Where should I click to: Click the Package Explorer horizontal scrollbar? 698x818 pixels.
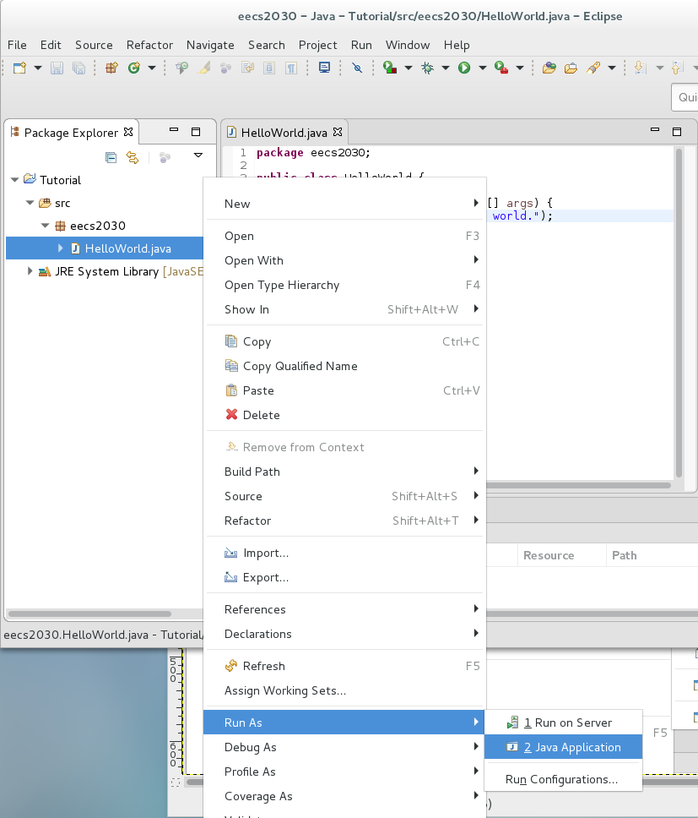89,613
